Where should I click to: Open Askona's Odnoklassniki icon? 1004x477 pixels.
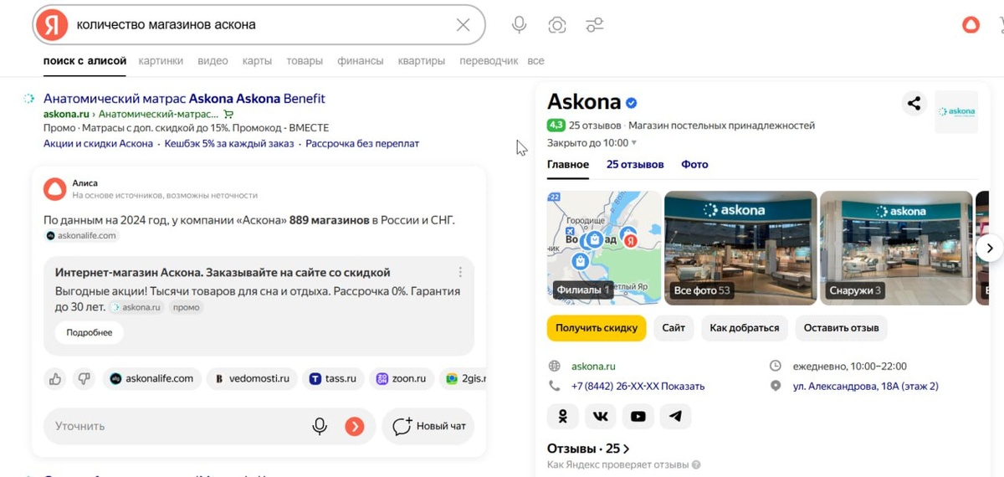[x=563, y=416]
